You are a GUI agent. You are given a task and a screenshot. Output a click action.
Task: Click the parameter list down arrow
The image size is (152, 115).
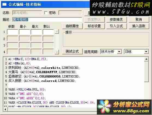point(57,52)
